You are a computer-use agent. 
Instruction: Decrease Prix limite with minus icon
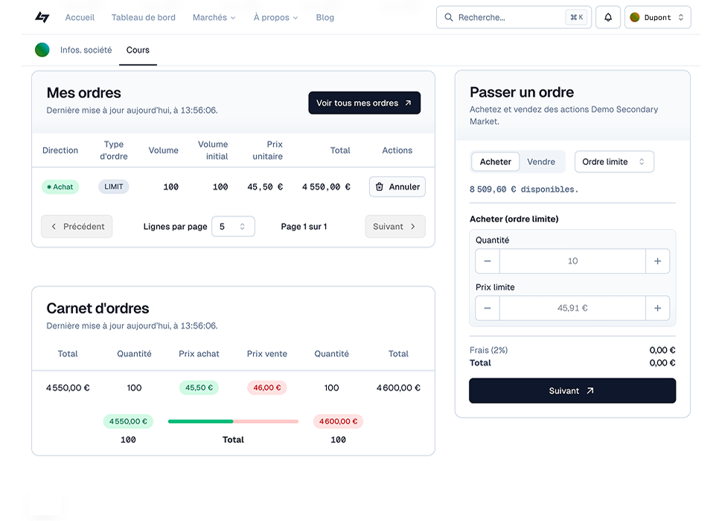point(488,308)
